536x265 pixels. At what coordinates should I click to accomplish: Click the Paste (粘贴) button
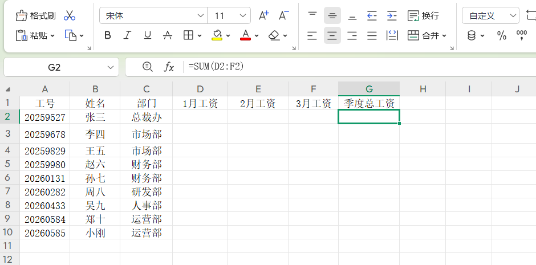[31, 35]
